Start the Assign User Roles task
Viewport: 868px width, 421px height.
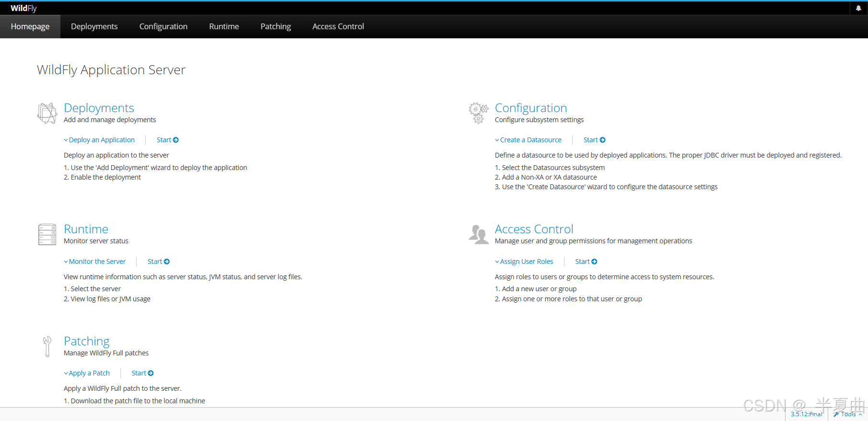click(586, 262)
